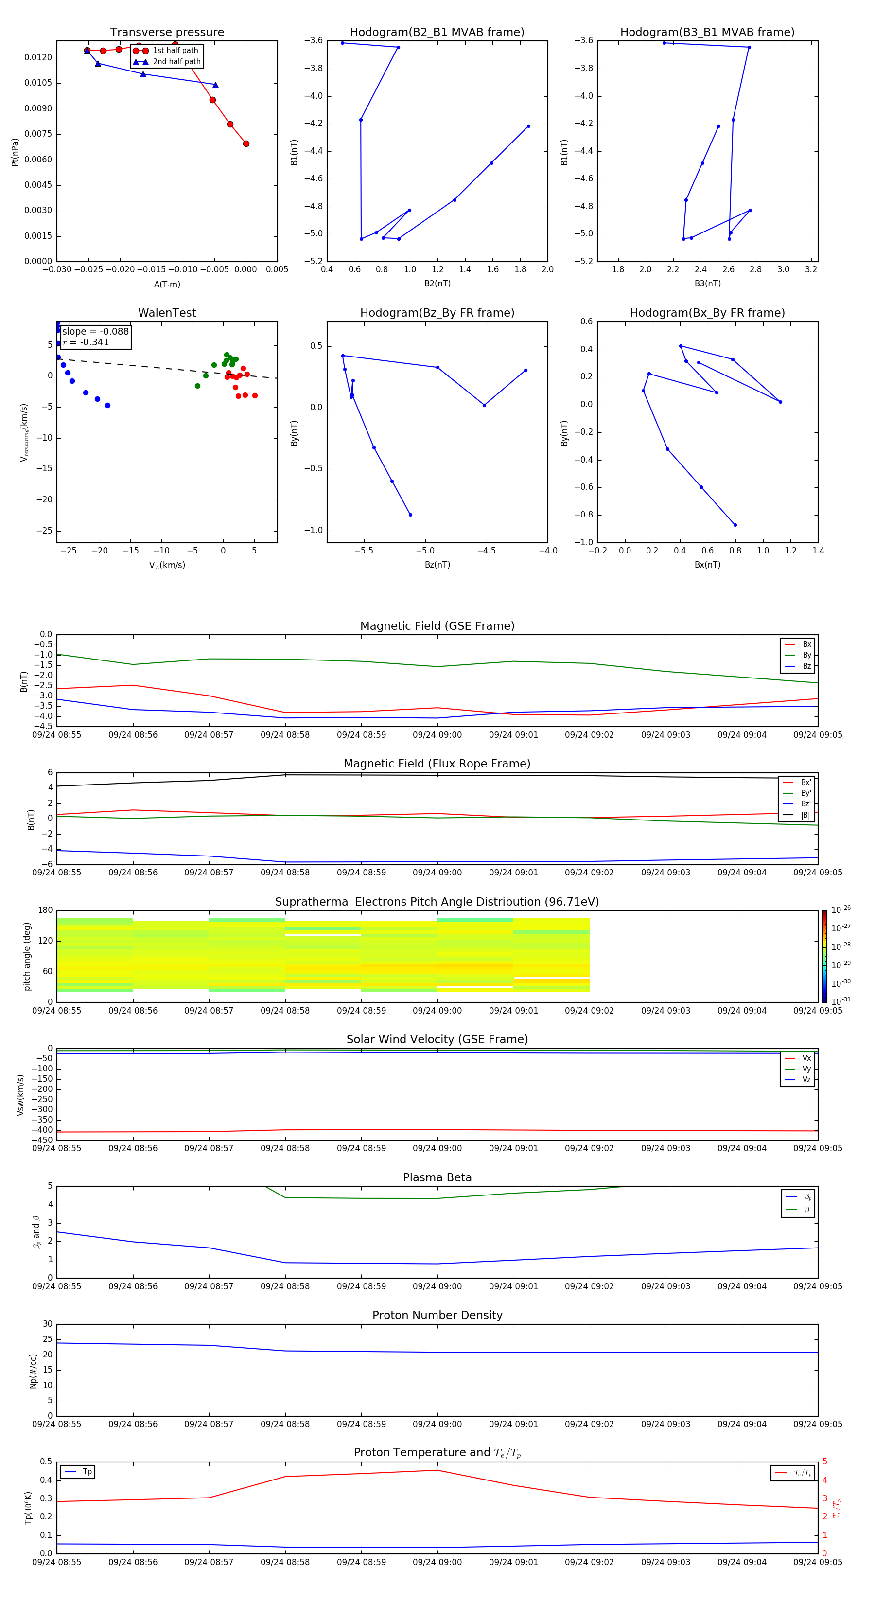Click the A(T·m) x-axis label
The height and width of the screenshot is (1605, 875).
pos(167,285)
